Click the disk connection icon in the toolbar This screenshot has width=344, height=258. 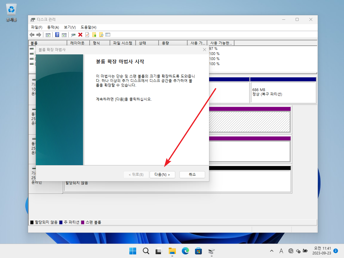click(73, 35)
